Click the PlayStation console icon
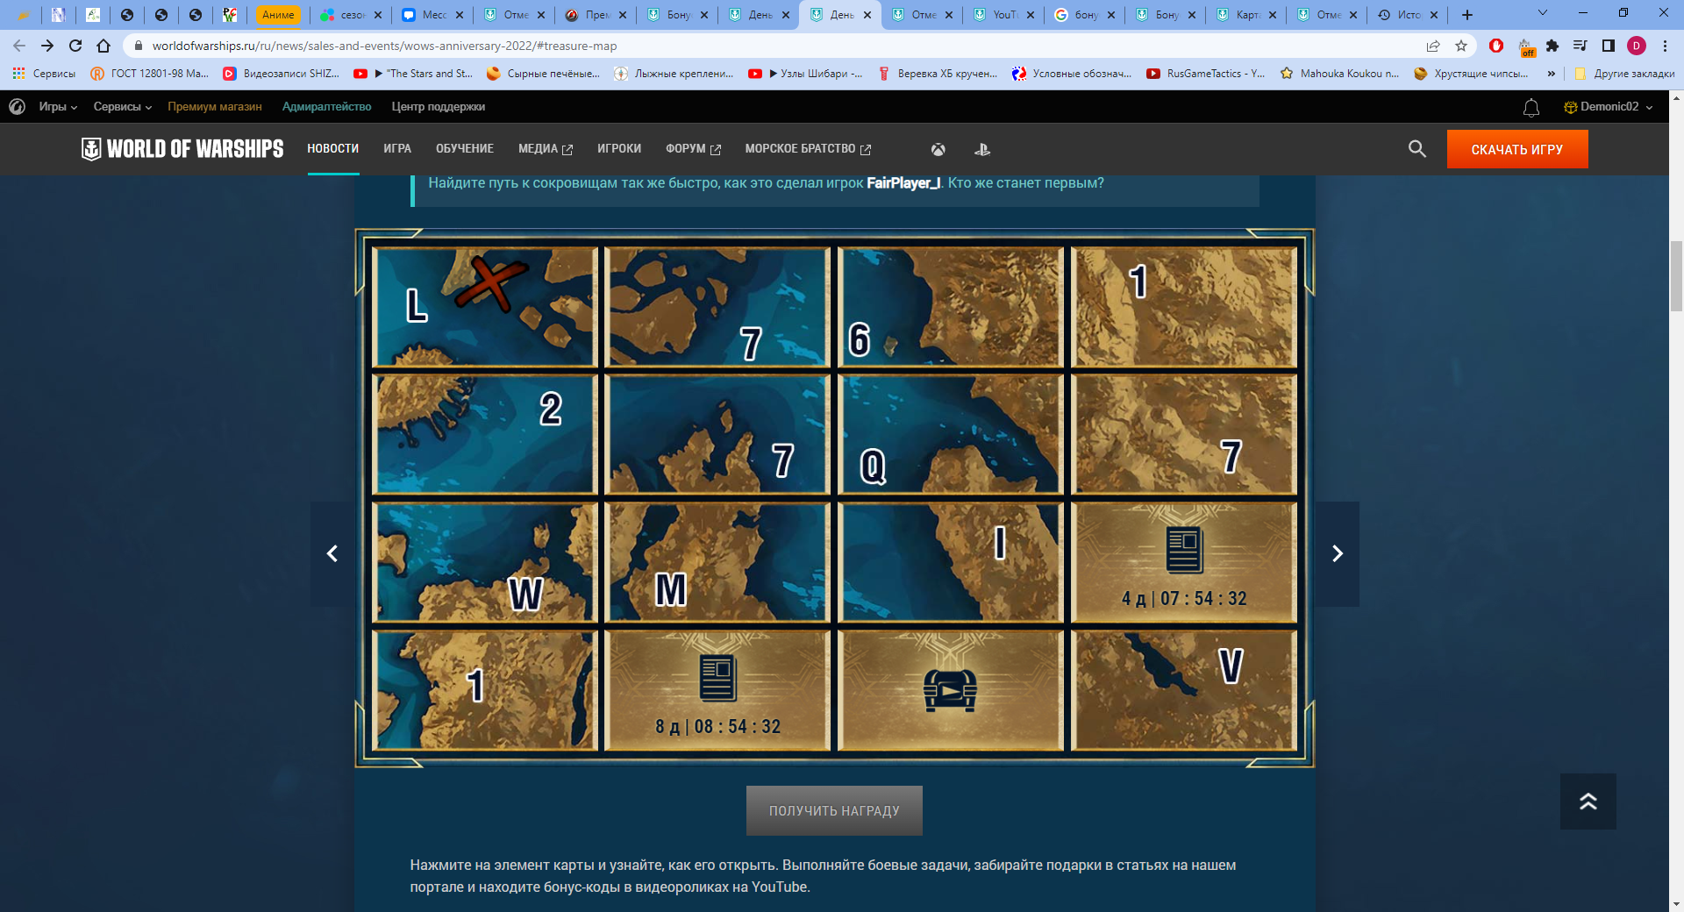Image resolution: width=1684 pixels, height=912 pixels. click(x=982, y=150)
